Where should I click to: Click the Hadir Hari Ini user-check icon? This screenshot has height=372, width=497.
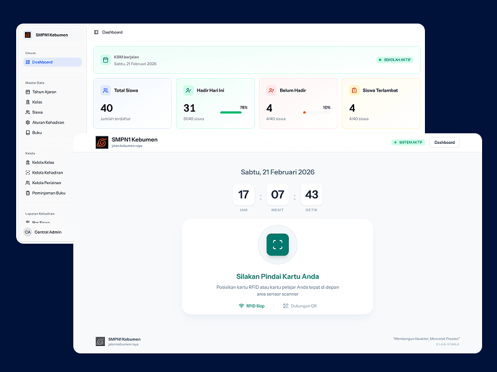[x=188, y=91]
